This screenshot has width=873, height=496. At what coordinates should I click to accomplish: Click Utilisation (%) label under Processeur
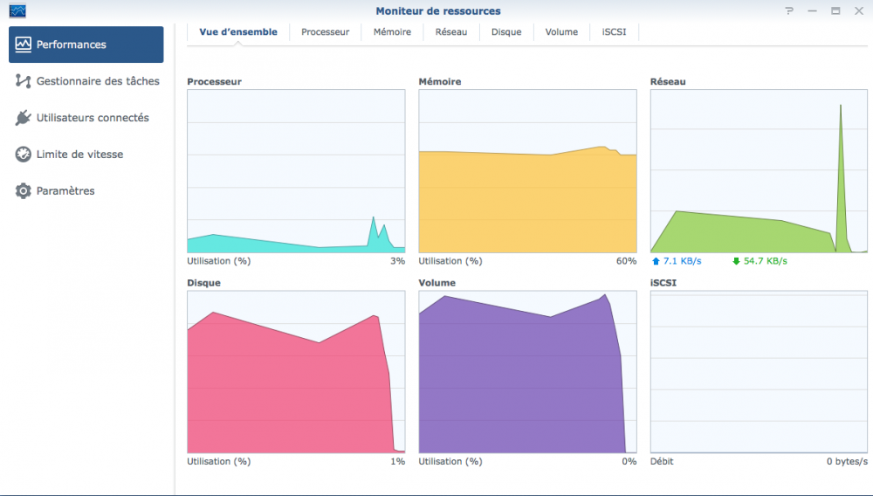[x=219, y=261]
